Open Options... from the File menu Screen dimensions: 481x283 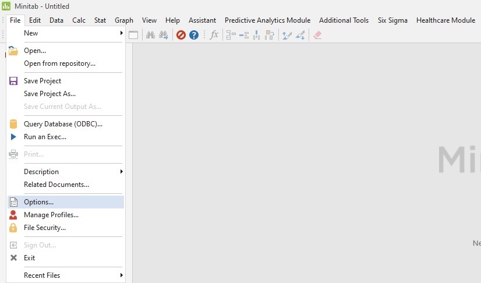65,202
